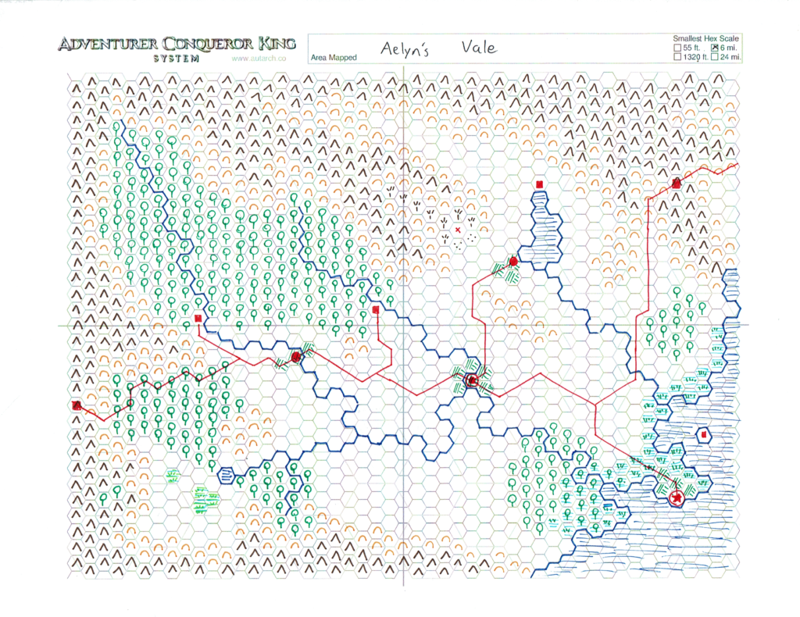Select the red town west of central river fork

pos(296,357)
